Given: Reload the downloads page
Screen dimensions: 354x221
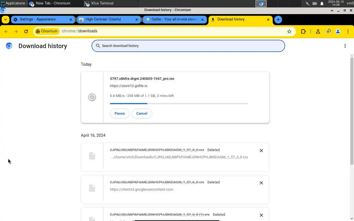Looking at the screenshot, I should point(26,31).
